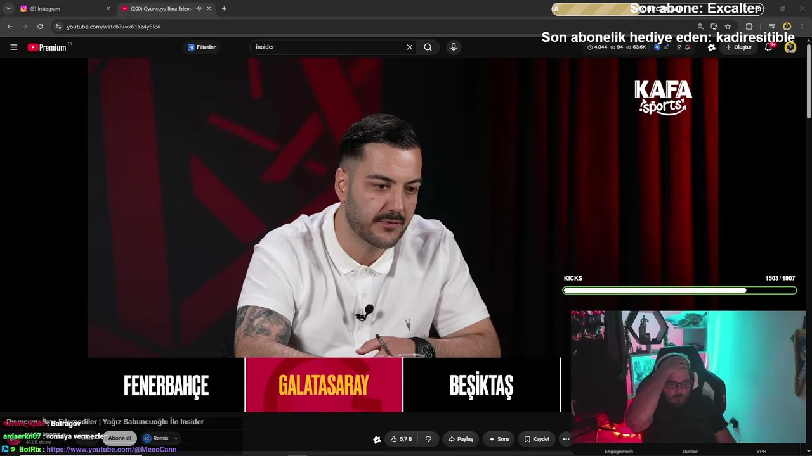
Task: Start voice search with microphone
Action: point(453,47)
